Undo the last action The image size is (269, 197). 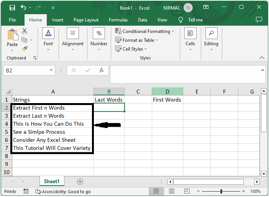coord(23,8)
